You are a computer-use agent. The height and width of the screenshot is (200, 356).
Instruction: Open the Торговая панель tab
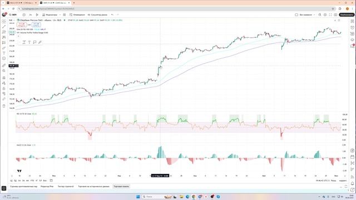(x=121, y=187)
